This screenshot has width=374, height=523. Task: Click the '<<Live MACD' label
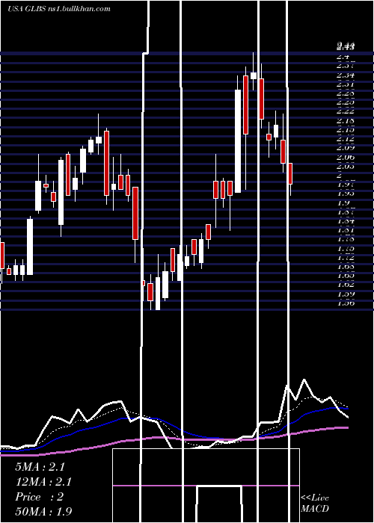[315, 503]
